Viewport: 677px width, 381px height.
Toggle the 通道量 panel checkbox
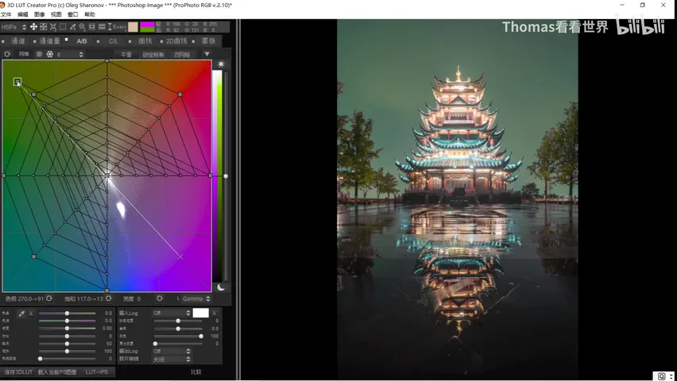(x=34, y=41)
